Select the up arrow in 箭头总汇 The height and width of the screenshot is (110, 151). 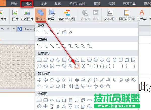coord(52,80)
